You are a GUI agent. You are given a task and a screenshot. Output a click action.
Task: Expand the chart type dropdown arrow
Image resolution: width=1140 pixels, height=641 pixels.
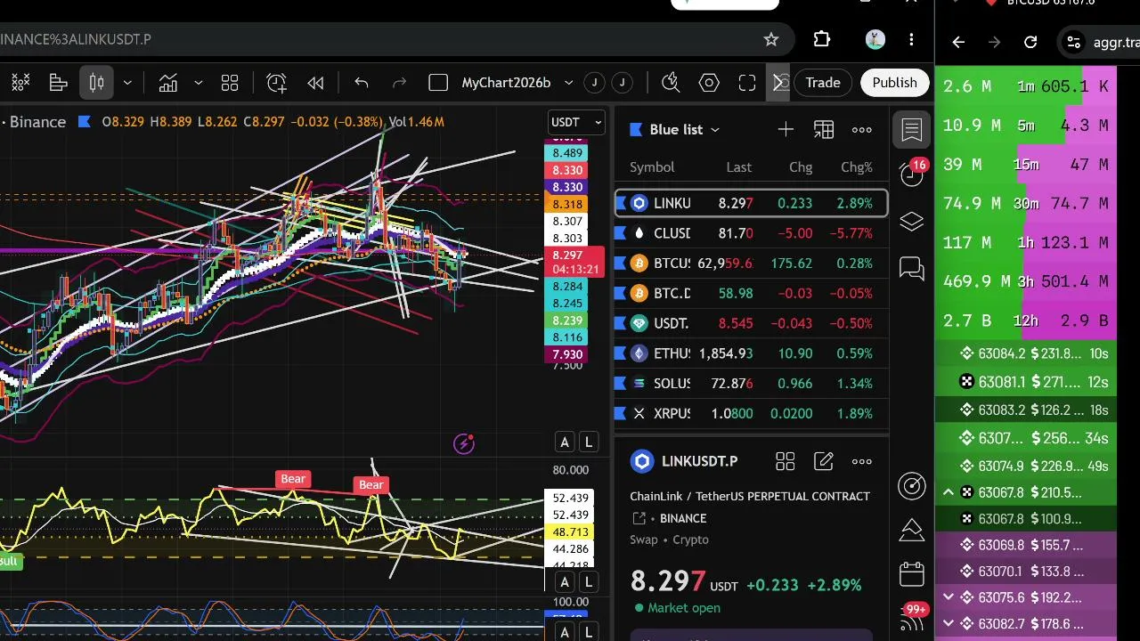coord(127,83)
